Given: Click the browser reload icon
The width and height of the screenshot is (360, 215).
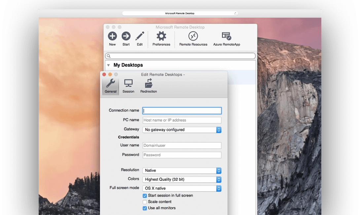Looking at the screenshot, I should click(x=235, y=14).
